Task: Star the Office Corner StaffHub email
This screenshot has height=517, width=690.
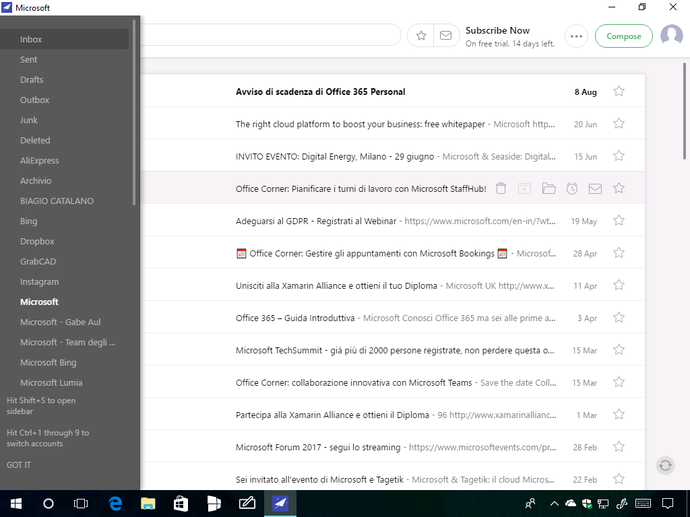Action: tap(619, 188)
